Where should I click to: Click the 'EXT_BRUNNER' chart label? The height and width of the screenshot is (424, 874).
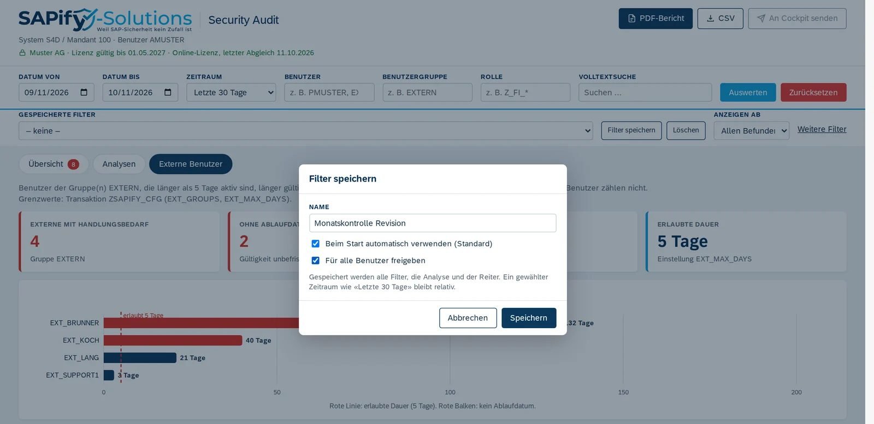tap(74, 323)
